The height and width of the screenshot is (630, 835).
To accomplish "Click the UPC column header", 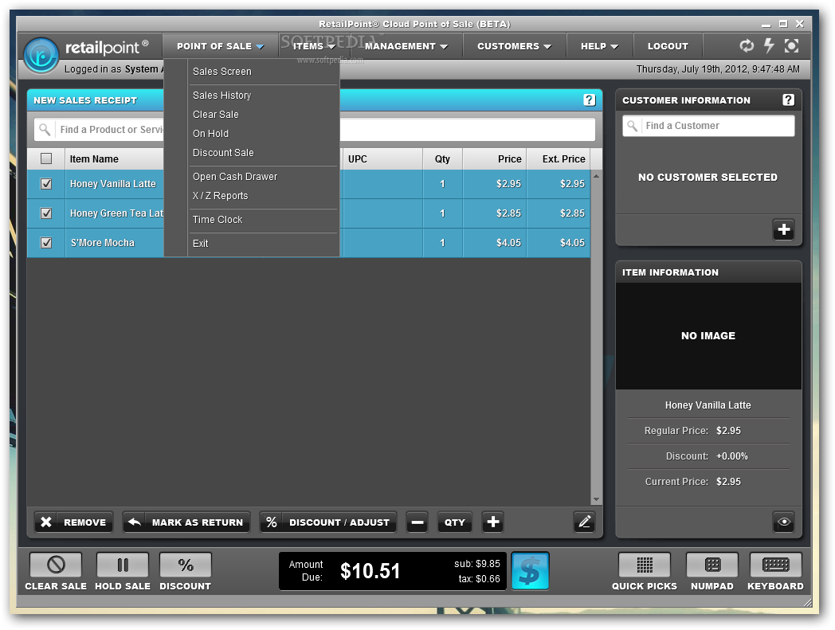I will 382,158.
